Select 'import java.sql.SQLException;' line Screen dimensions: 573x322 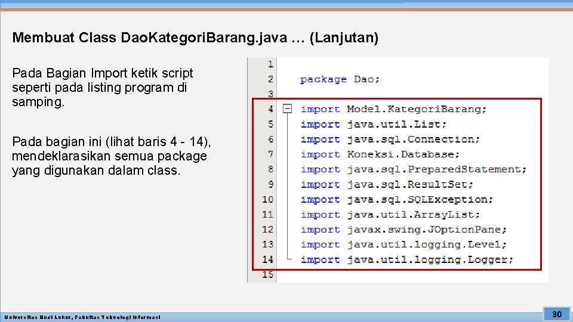click(x=396, y=199)
